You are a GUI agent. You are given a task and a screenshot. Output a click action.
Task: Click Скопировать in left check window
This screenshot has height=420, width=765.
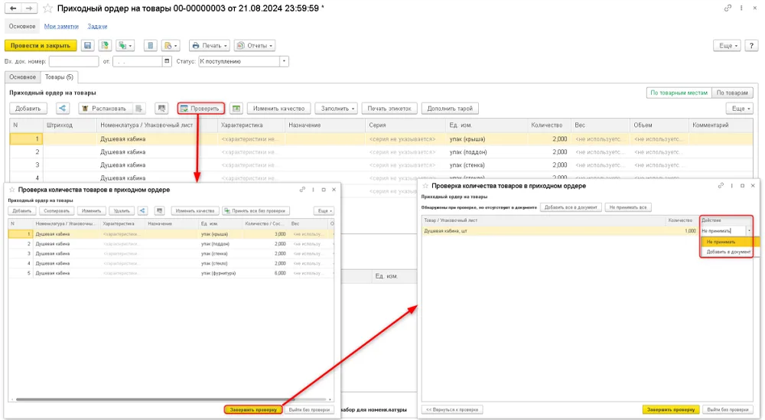coord(57,210)
